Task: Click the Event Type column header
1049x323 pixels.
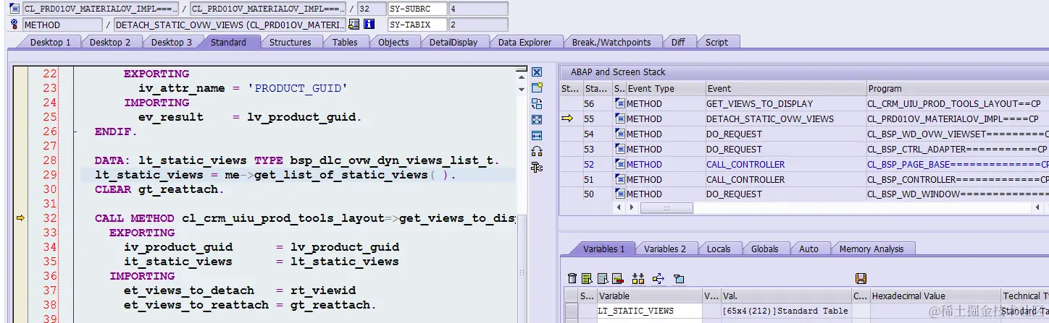Action: pyautogui.click(x=666, y=88)
